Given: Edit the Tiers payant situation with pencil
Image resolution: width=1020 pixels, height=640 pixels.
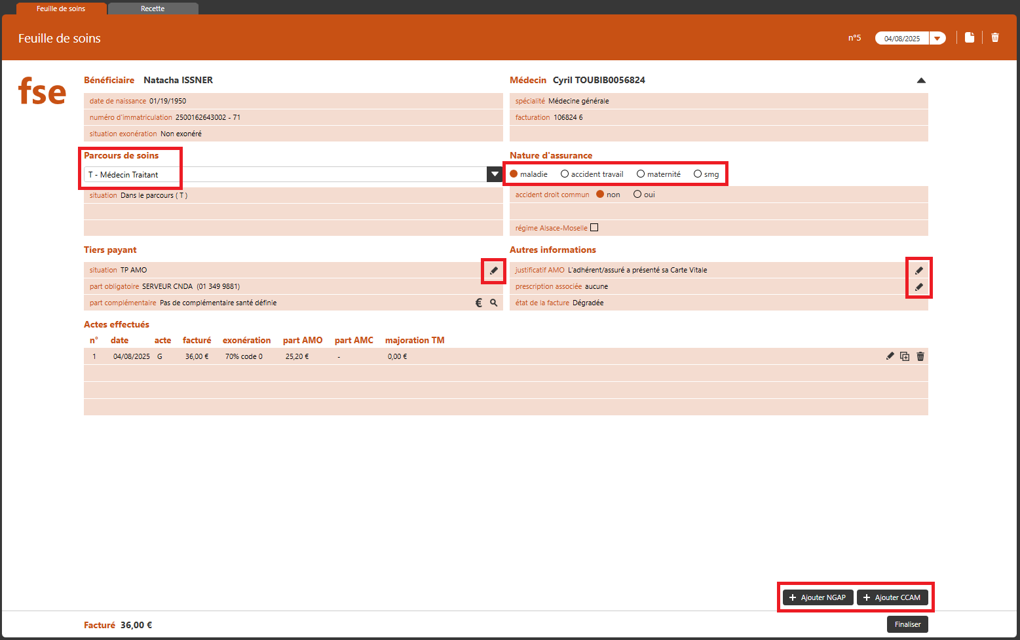Looking at the screenshot, I should click(x=494, y=271).
